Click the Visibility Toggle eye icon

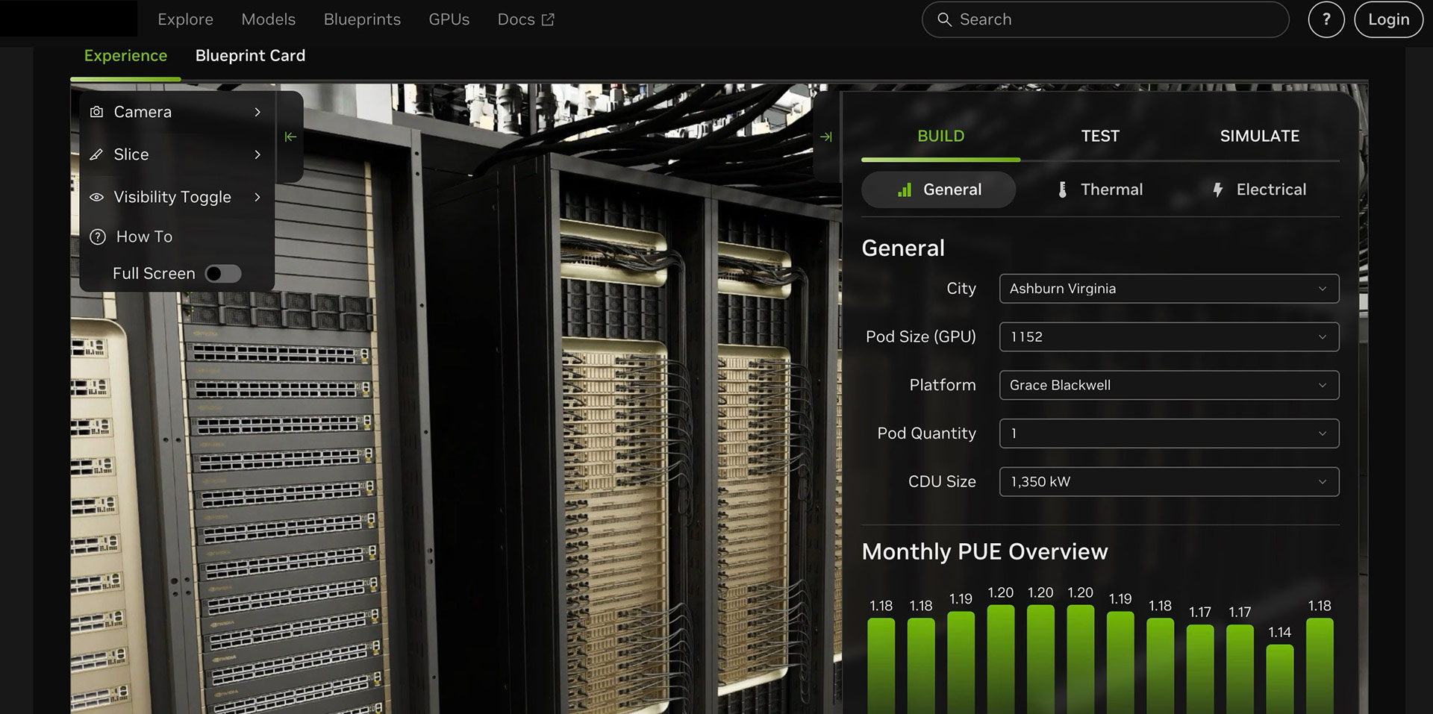pos(96,197)
